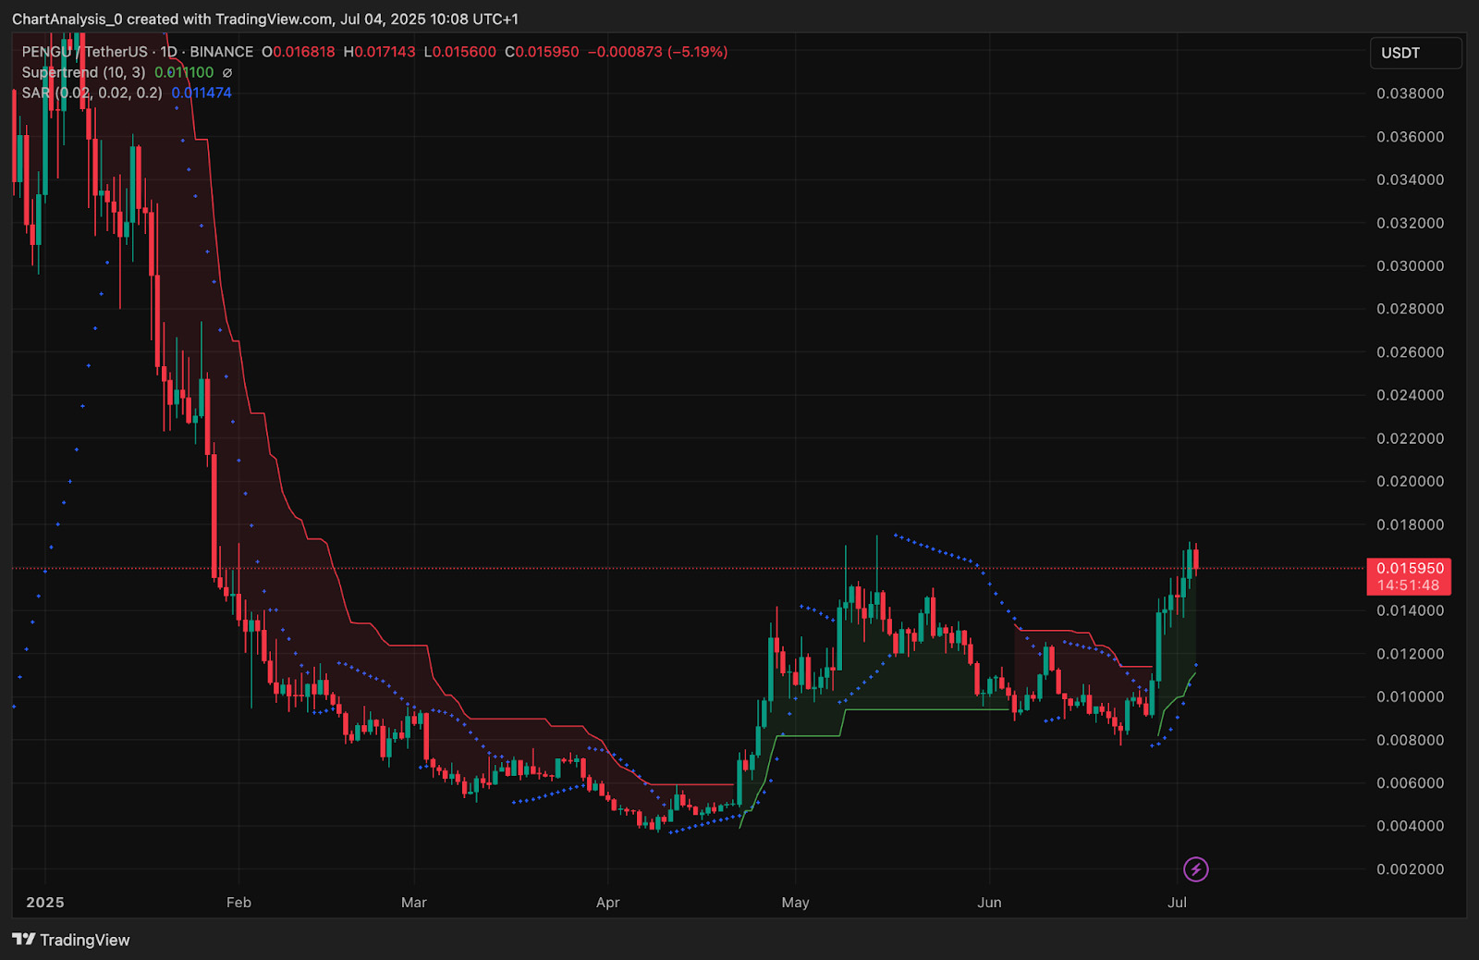Click the Jul label on time axis
Screen dimensions: 1479x960
tap(1177, 903)
